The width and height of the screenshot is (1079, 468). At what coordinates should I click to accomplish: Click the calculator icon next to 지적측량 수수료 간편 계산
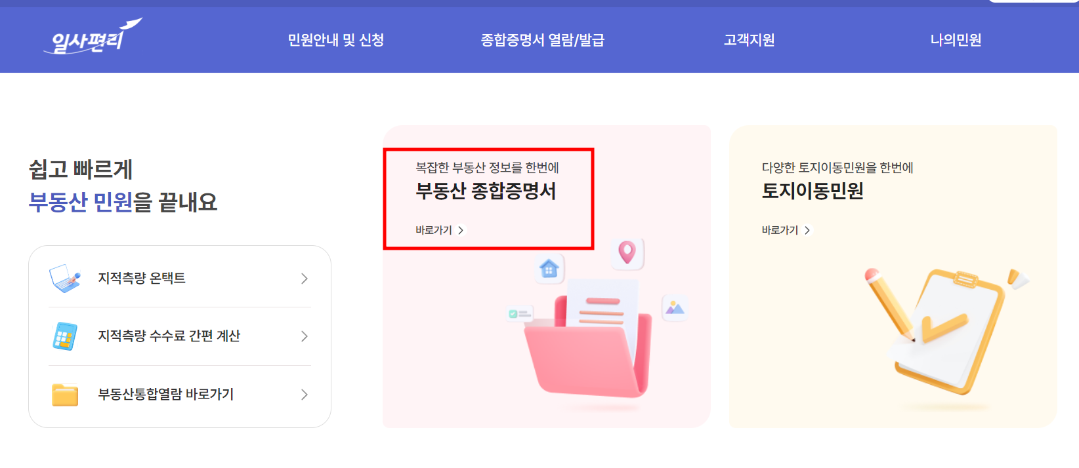point(65,335)
